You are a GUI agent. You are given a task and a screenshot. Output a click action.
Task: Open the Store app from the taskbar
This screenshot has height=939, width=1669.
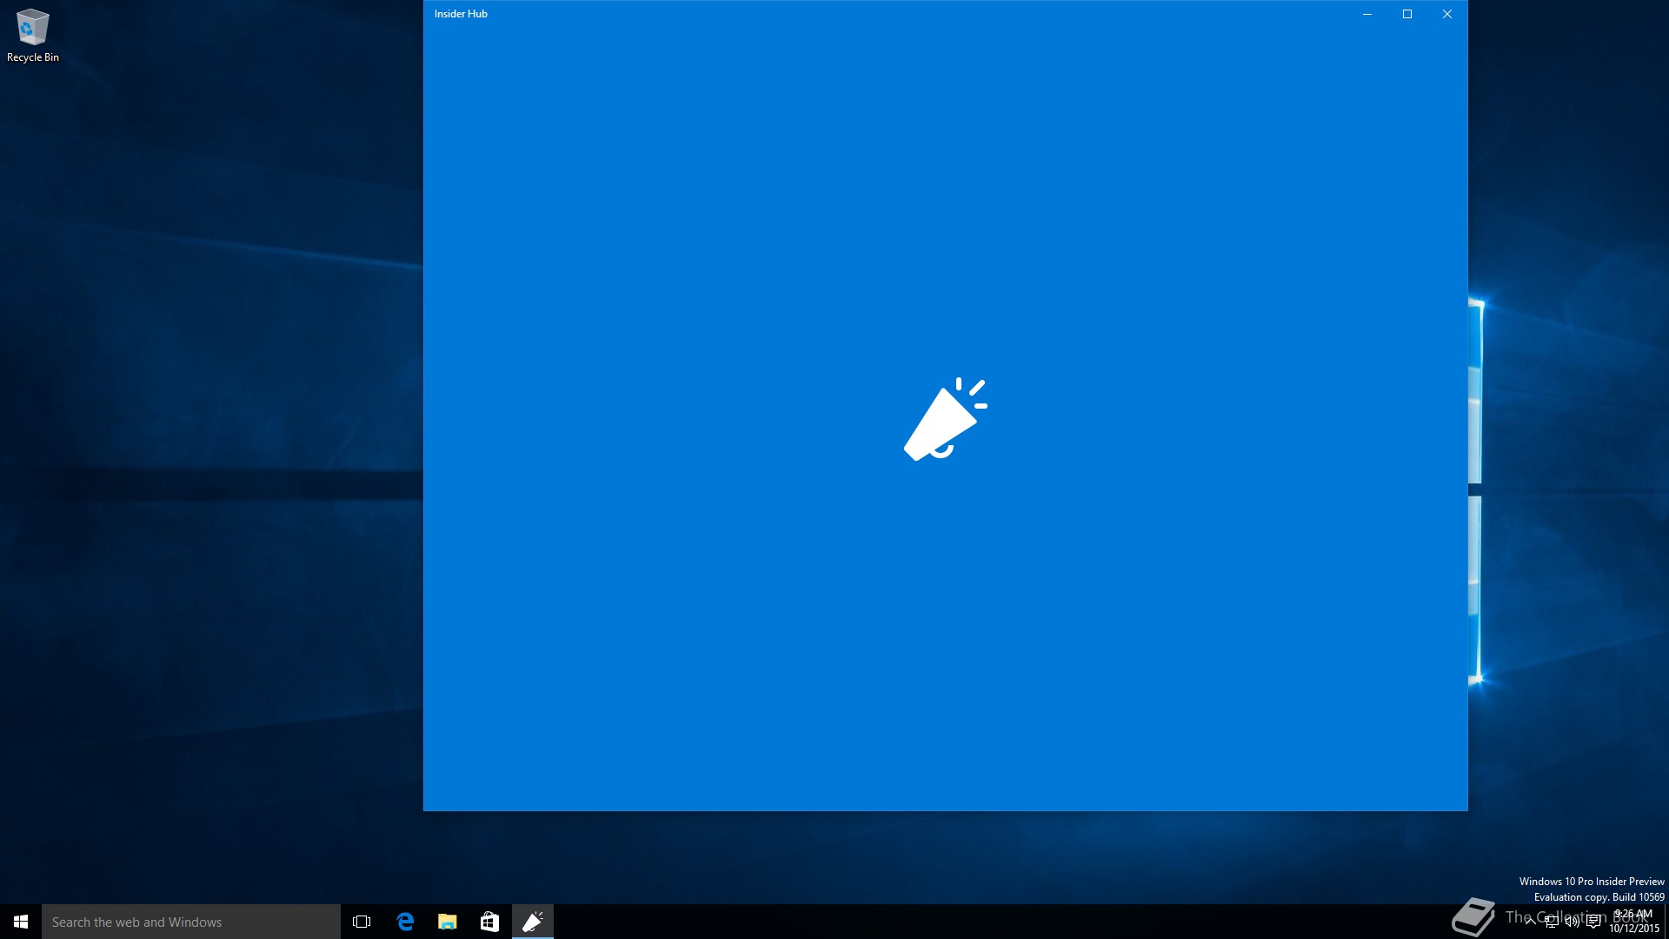click(x=489, y=922)
